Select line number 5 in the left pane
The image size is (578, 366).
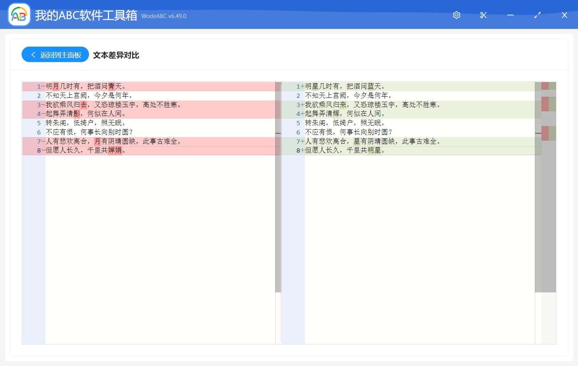(39, 123)
